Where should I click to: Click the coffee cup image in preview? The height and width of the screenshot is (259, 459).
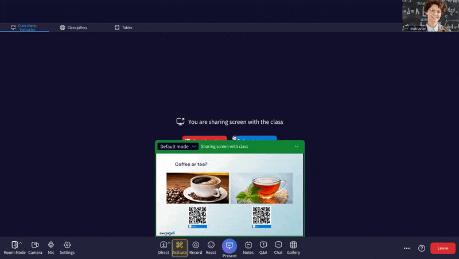point(197,188)
